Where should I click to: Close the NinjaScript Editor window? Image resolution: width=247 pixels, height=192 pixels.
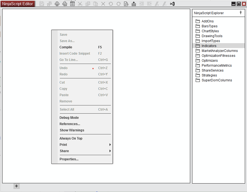pyautogui.click(x=244, y=4)
